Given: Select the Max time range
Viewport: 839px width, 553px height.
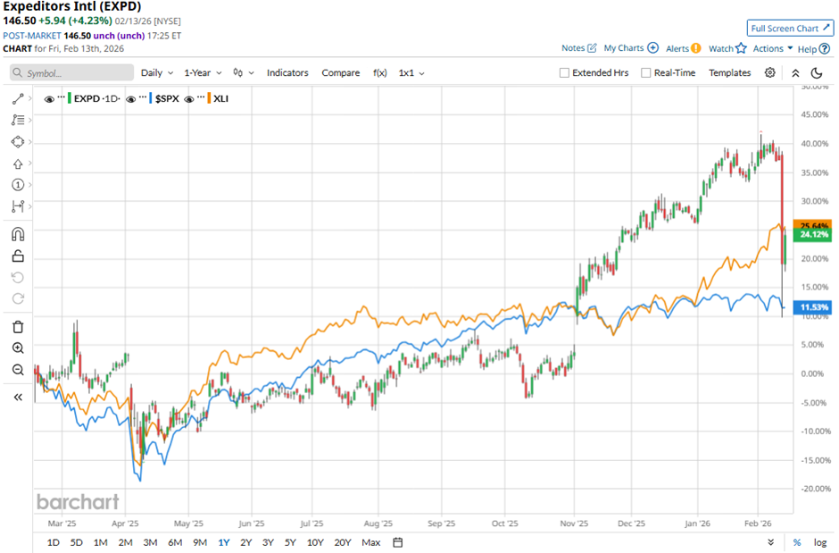Looking at the screenshot, I should [x=370, y=542].
